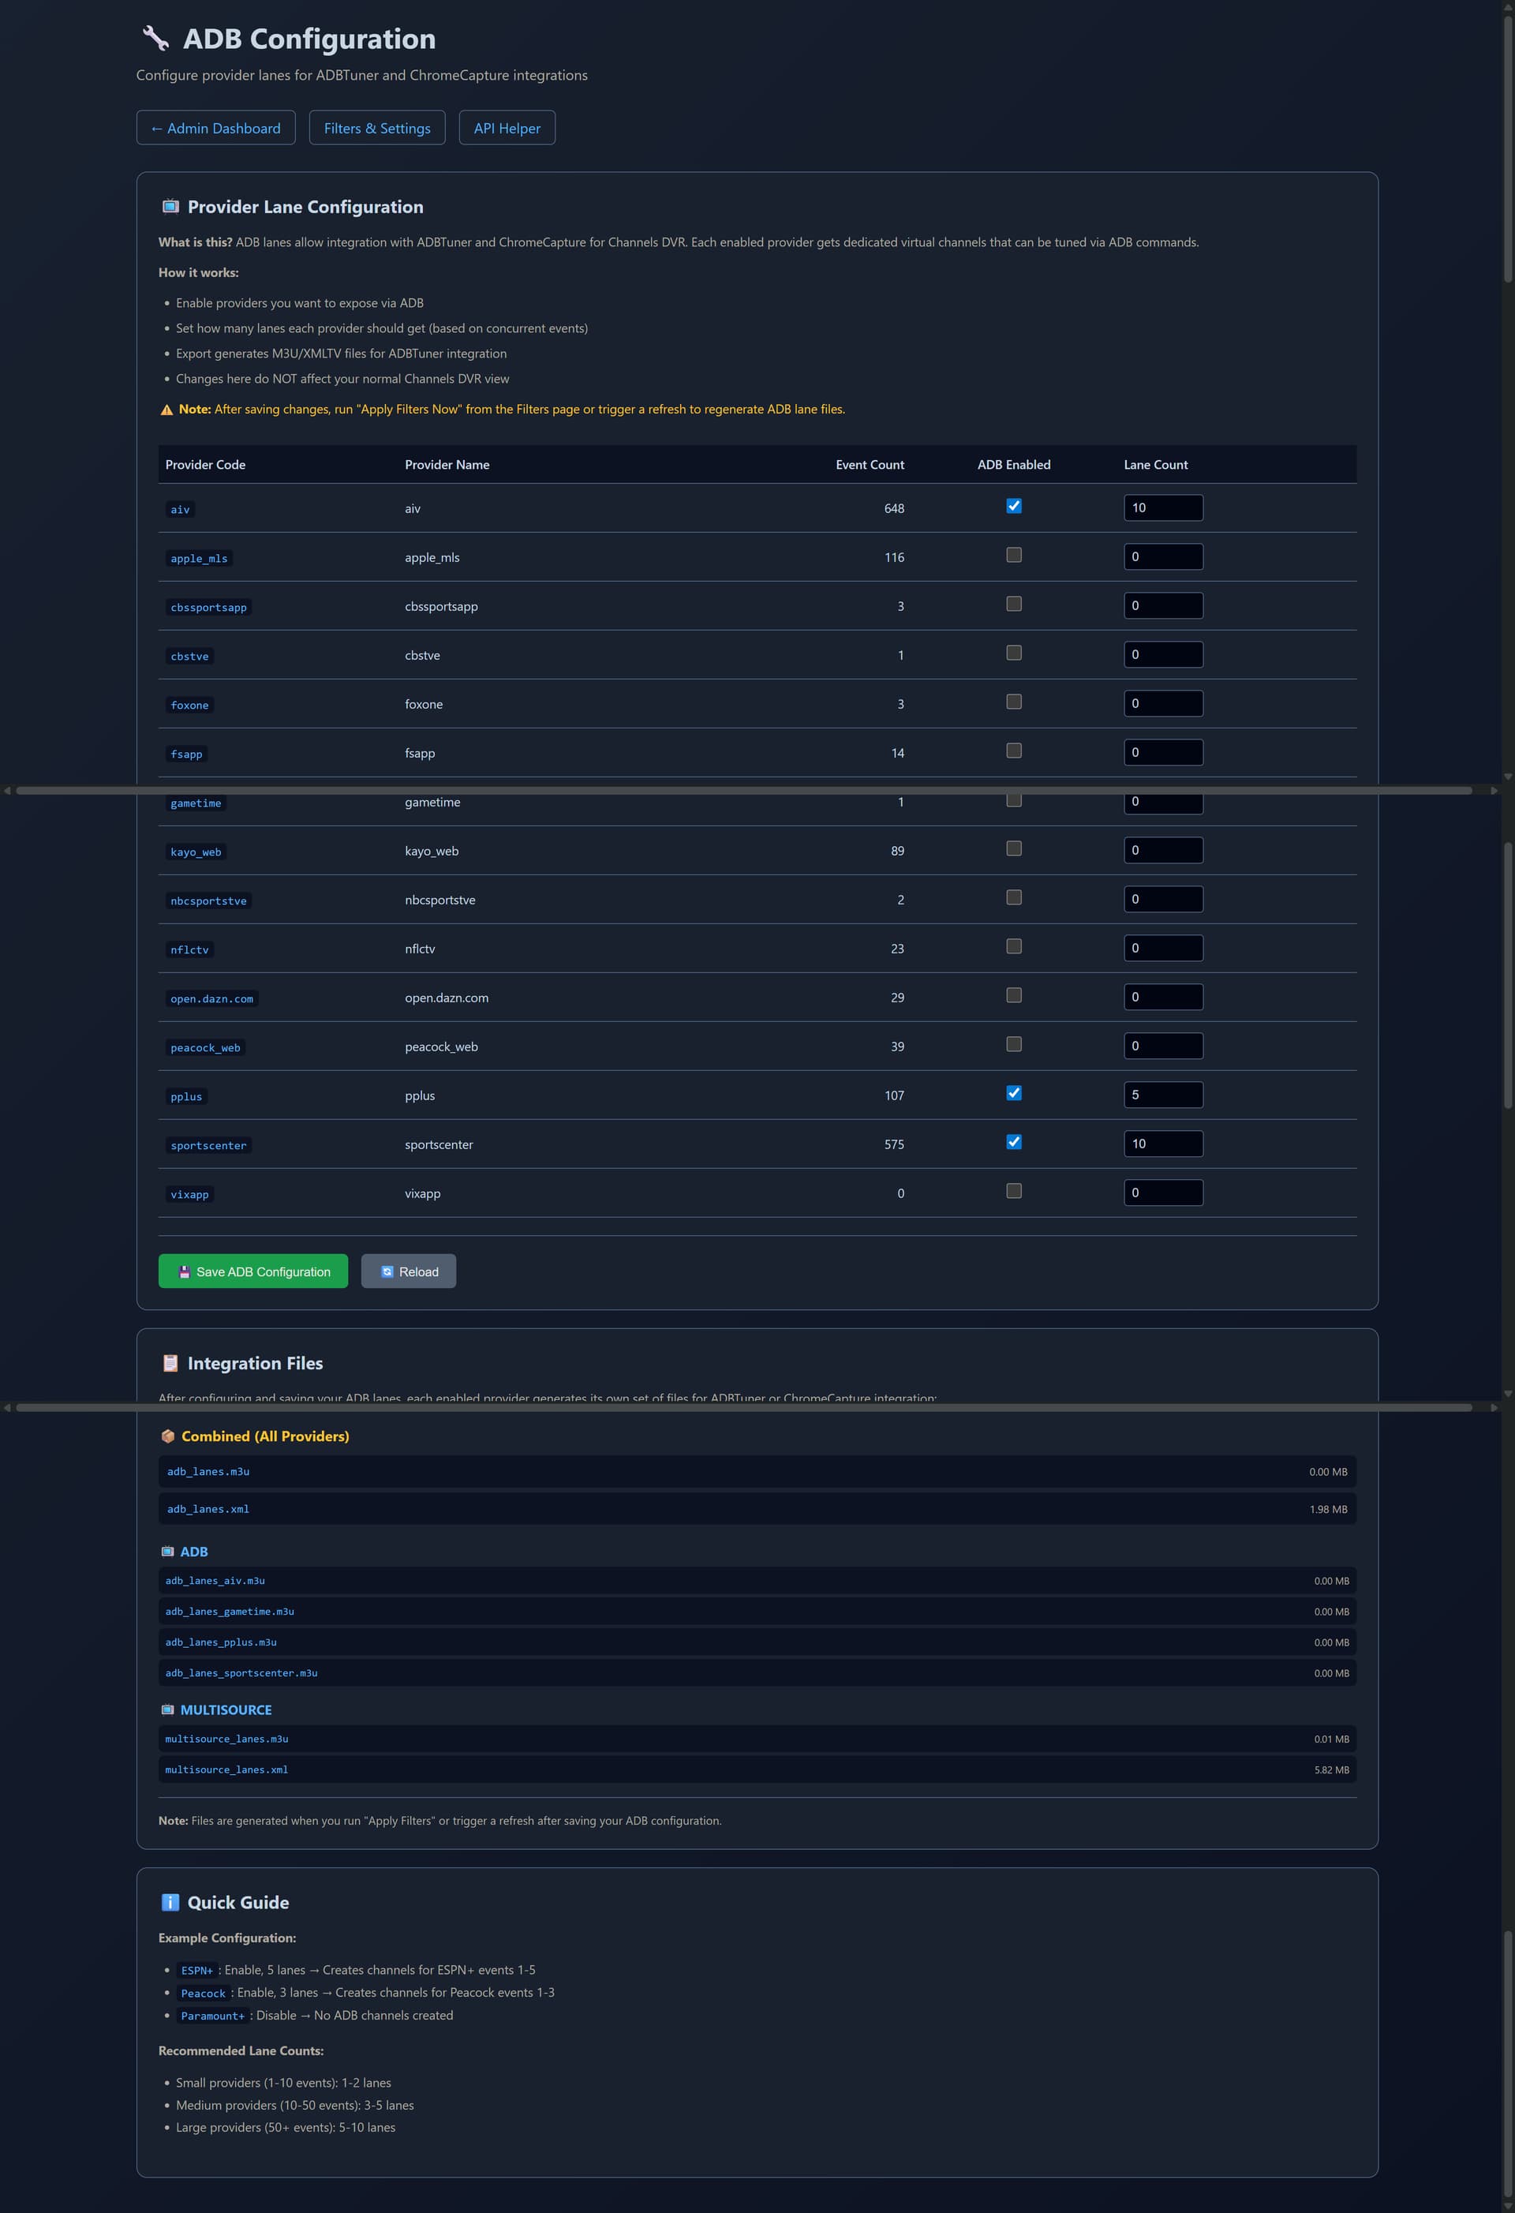Click the floppy disk Save icon
The height and width of the screenshot is (2213, 1515).
point(185,1272)
